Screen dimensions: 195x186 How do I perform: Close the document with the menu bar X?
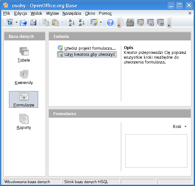(x=190, y=13)
